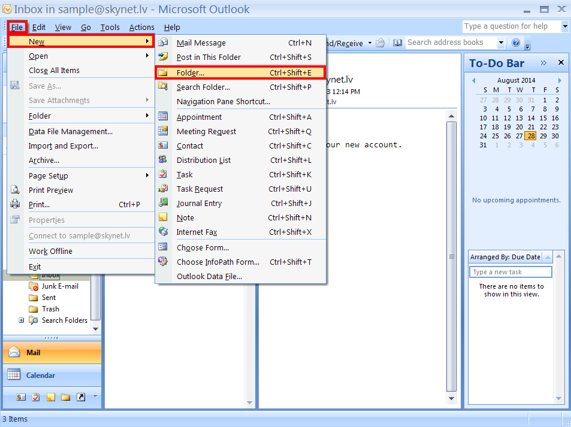Select the Junk E-mail folder

[x=60, y=286]
